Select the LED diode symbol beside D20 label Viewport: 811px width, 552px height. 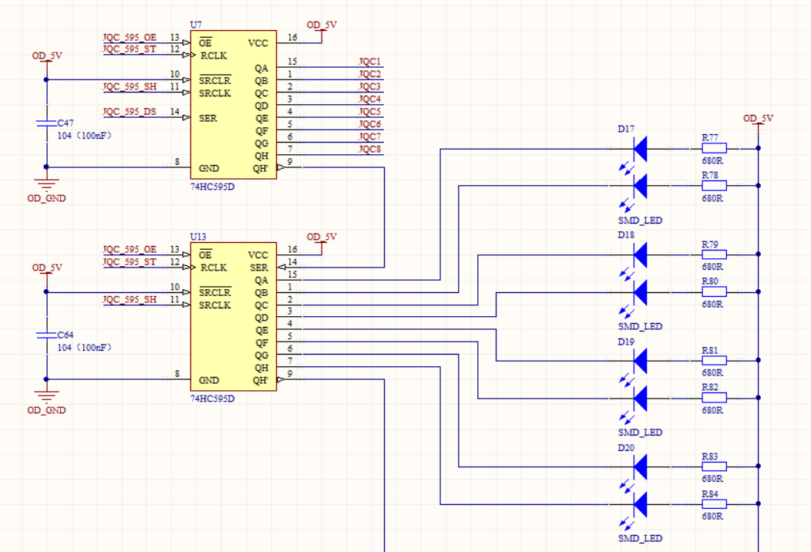[640, 466]
